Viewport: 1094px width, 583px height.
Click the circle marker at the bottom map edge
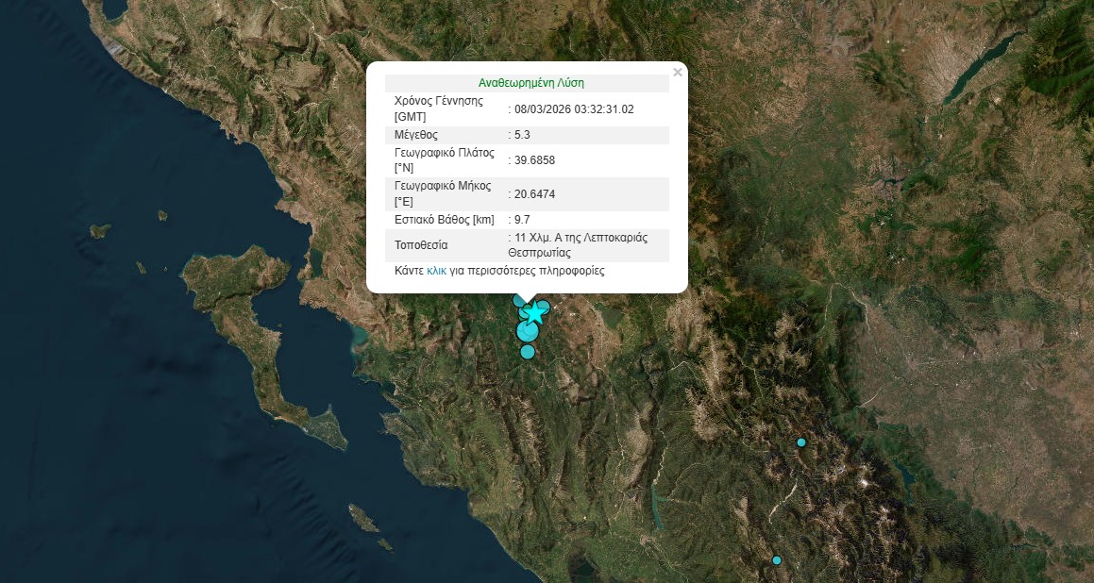click(777, 560)
